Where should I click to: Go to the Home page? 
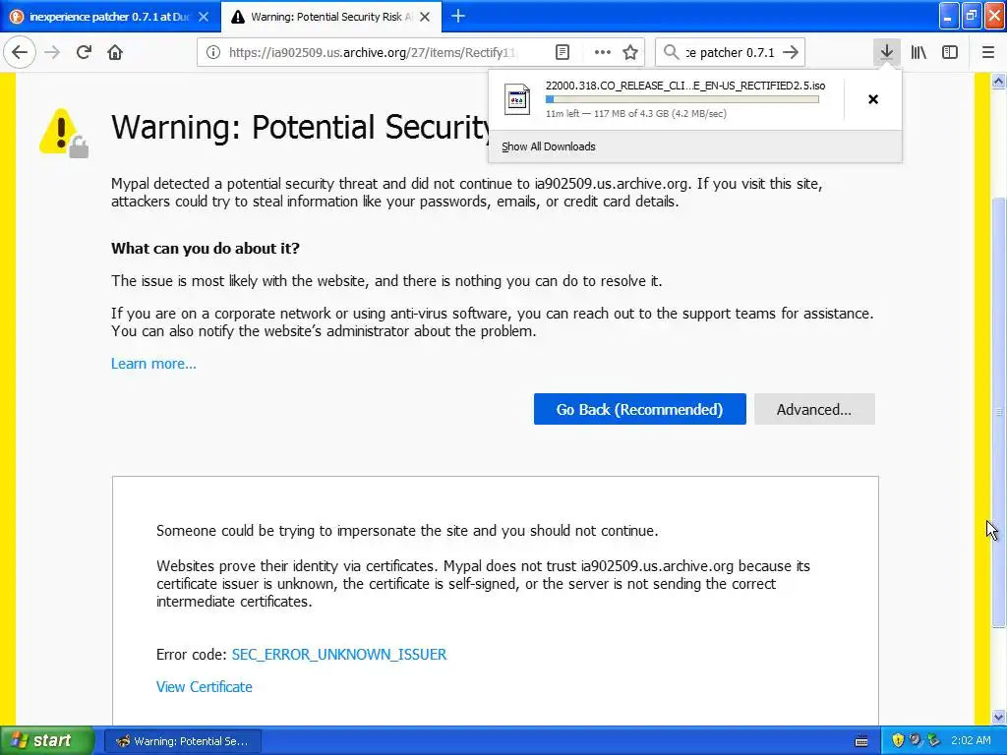tap(115, 52)
